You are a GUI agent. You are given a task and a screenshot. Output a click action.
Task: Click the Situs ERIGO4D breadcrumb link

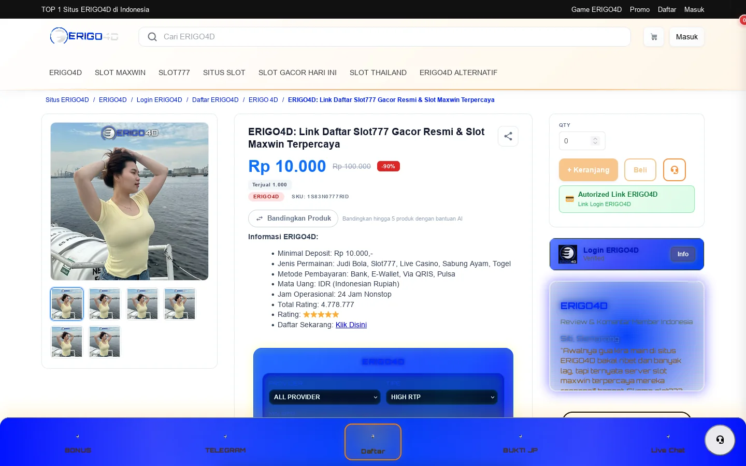67,100
